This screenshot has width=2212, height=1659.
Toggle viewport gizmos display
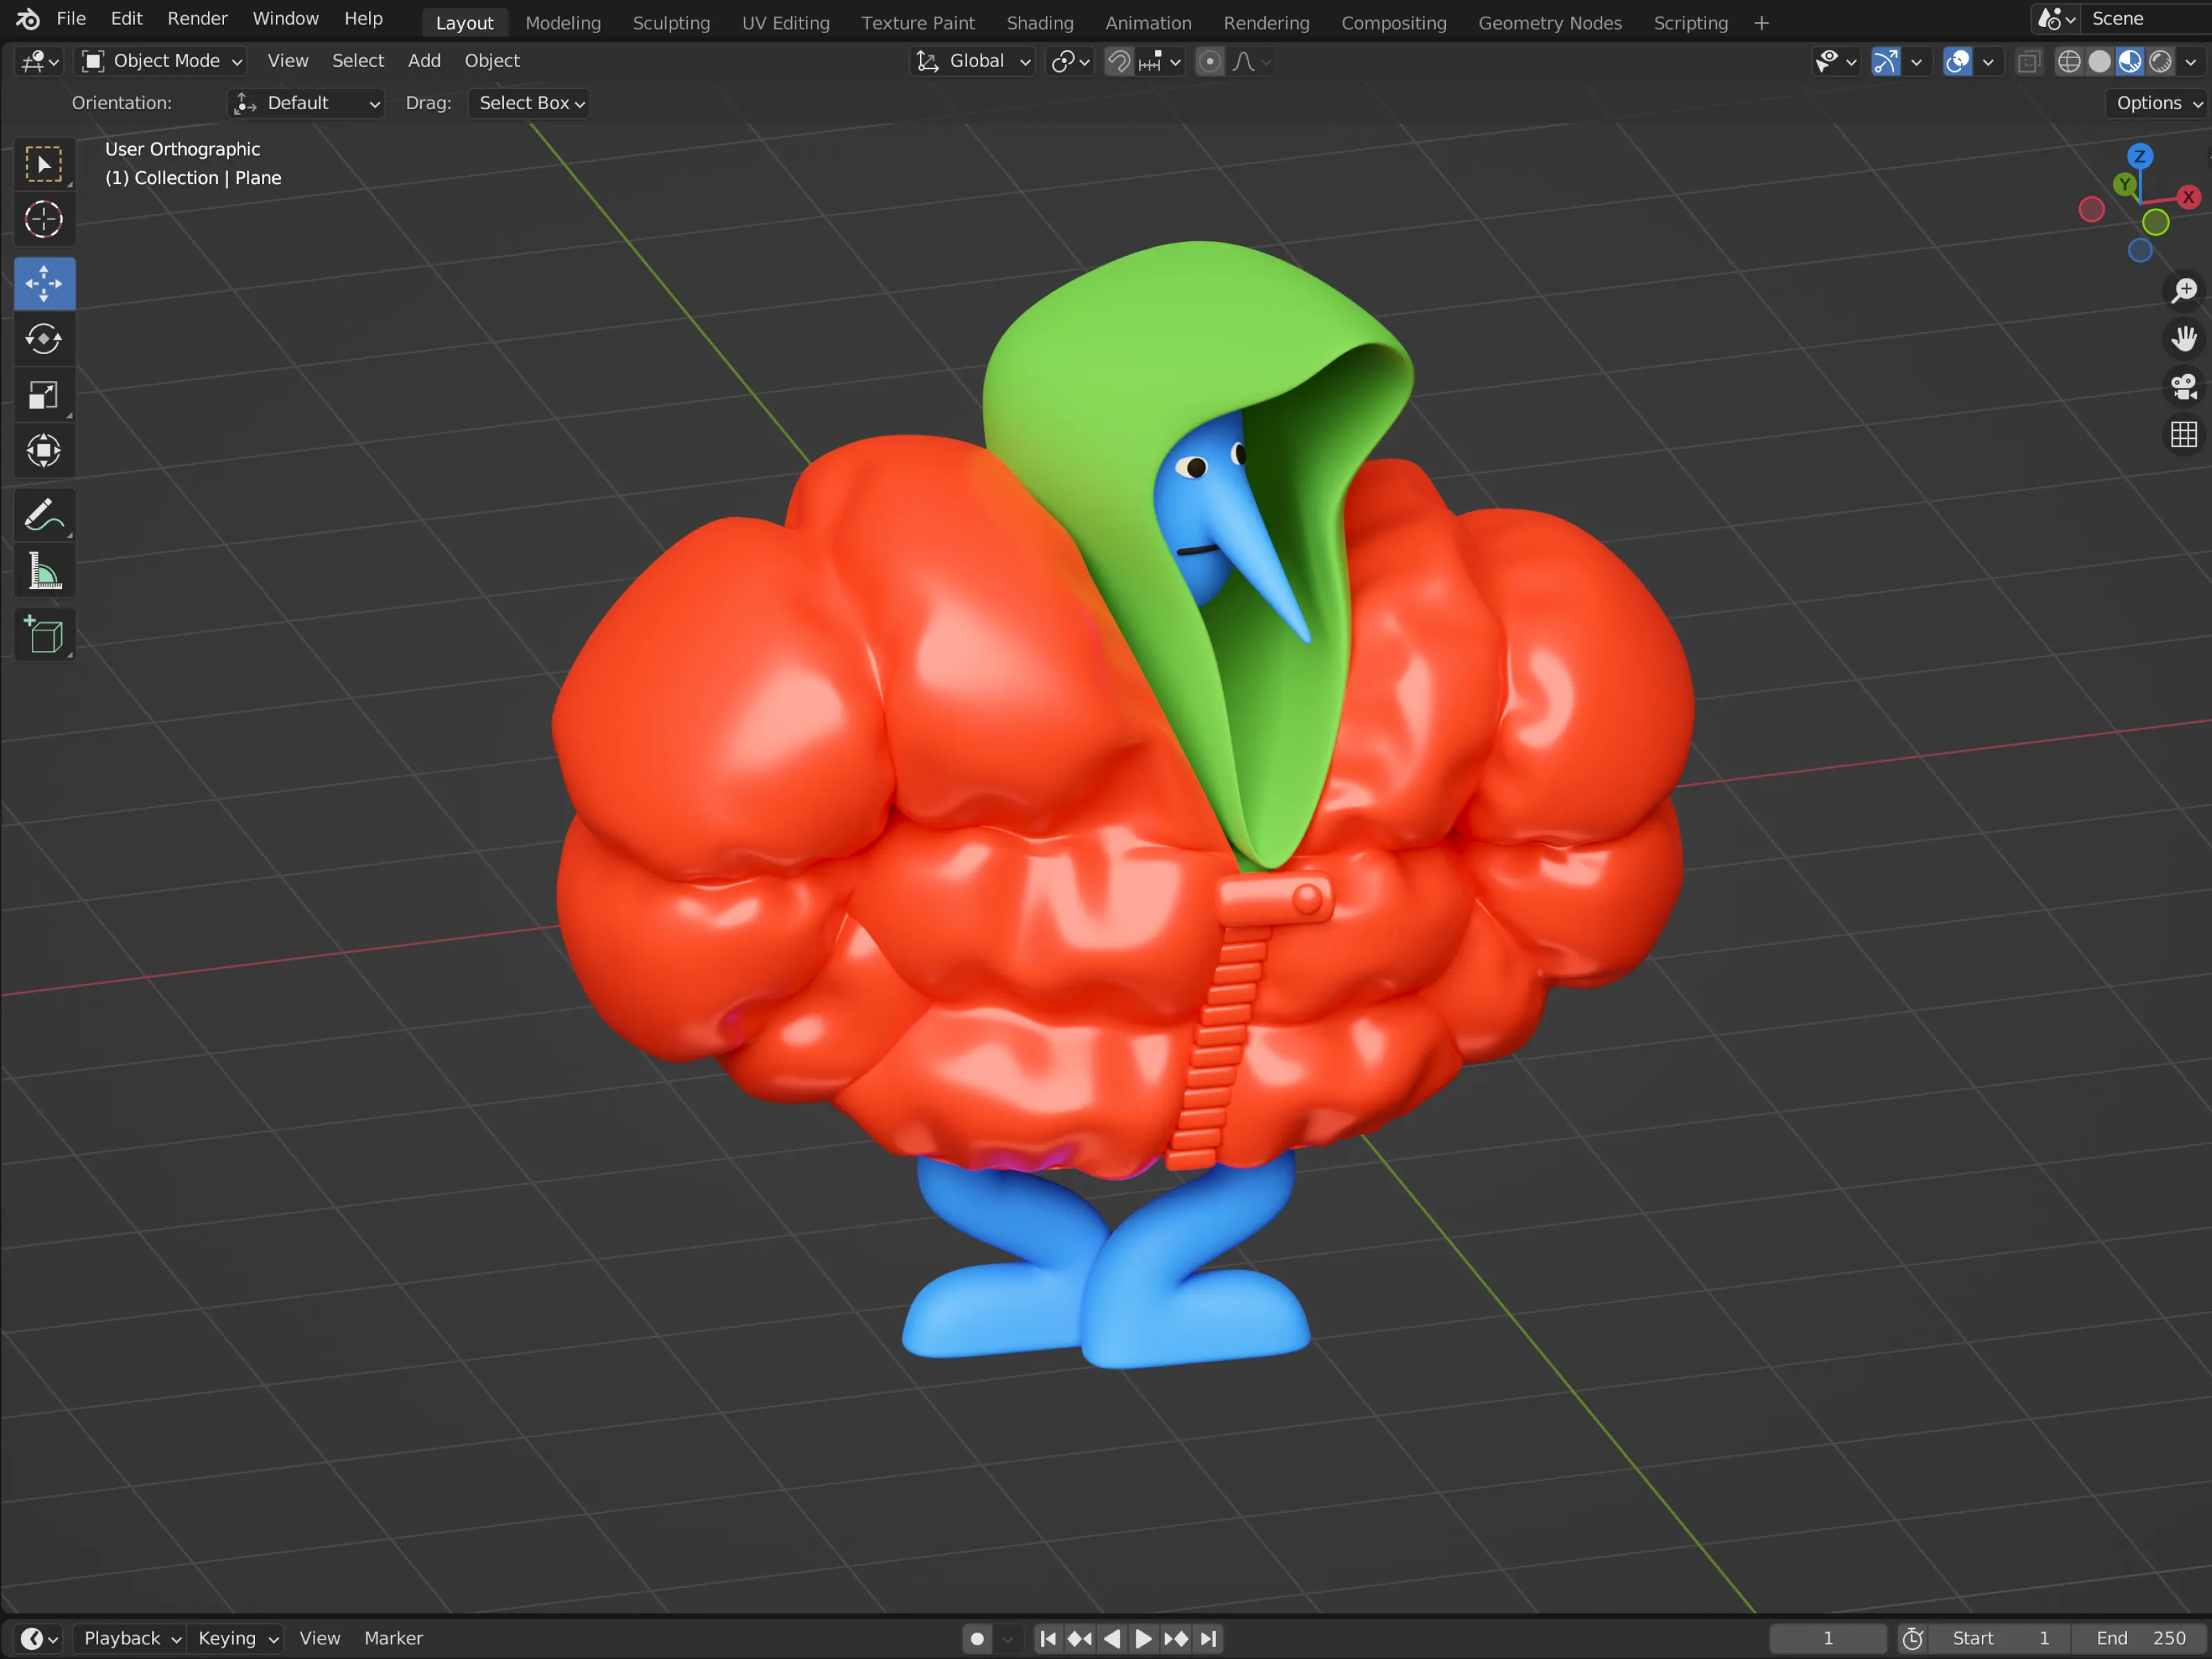click(1885, 62)
